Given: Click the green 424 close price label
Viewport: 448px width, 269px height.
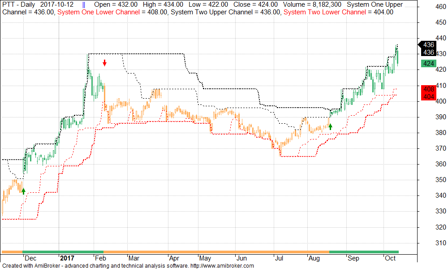Looking at the screenshot, I should pos(429,64).
